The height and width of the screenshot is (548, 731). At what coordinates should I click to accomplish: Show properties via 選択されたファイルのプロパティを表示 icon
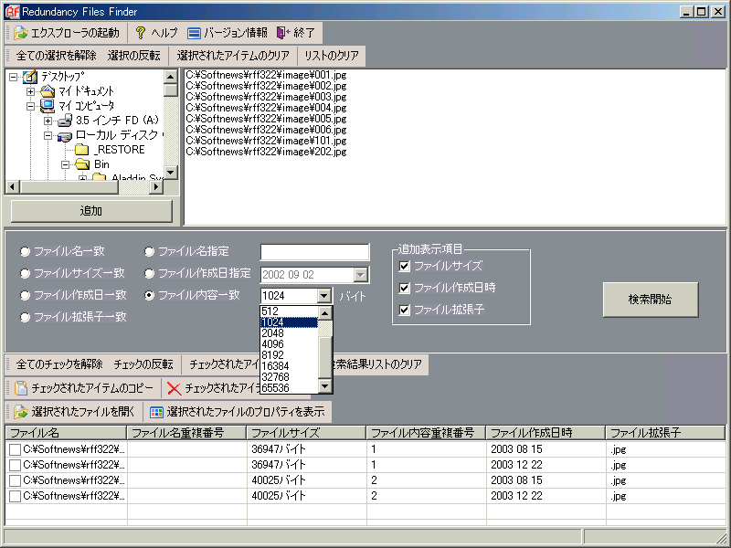coord(156,412)
